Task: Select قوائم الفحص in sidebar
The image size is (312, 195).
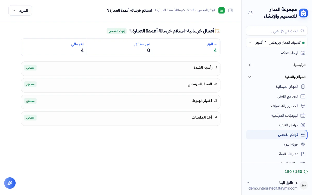Action: point(277,135)
